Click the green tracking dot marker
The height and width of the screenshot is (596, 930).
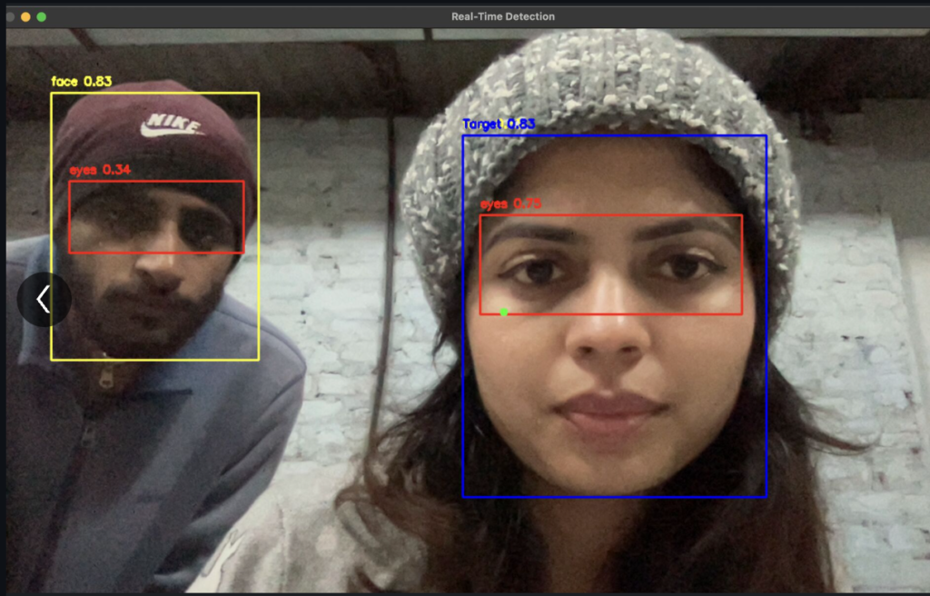tap(503, 313)
